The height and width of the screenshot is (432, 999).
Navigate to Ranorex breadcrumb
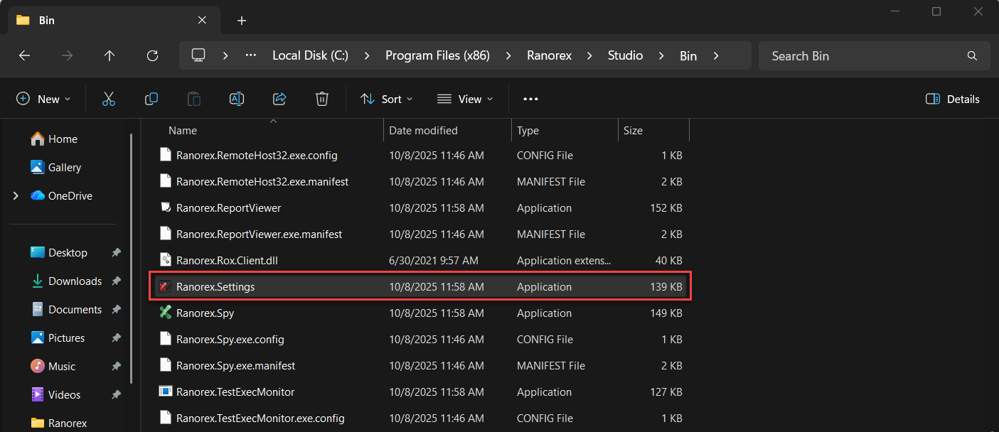click(549, 55)
